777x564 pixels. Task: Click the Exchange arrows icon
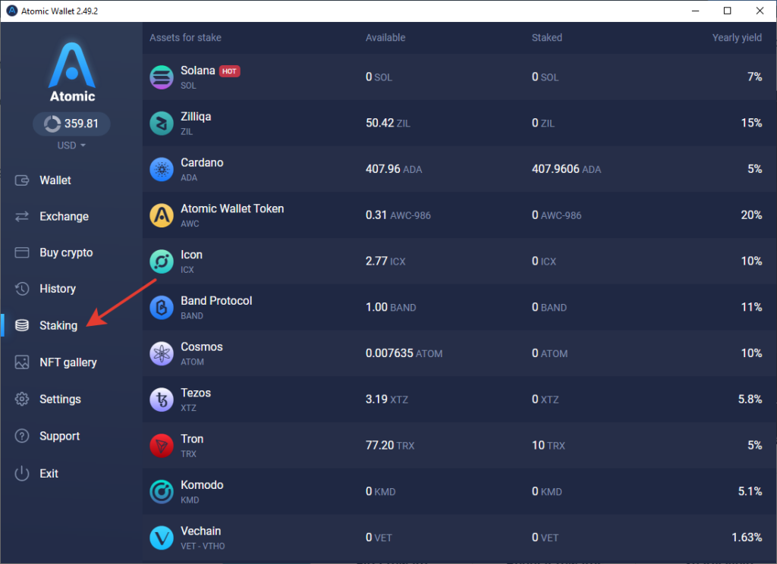pyautogui.click(x=22, y=216)
